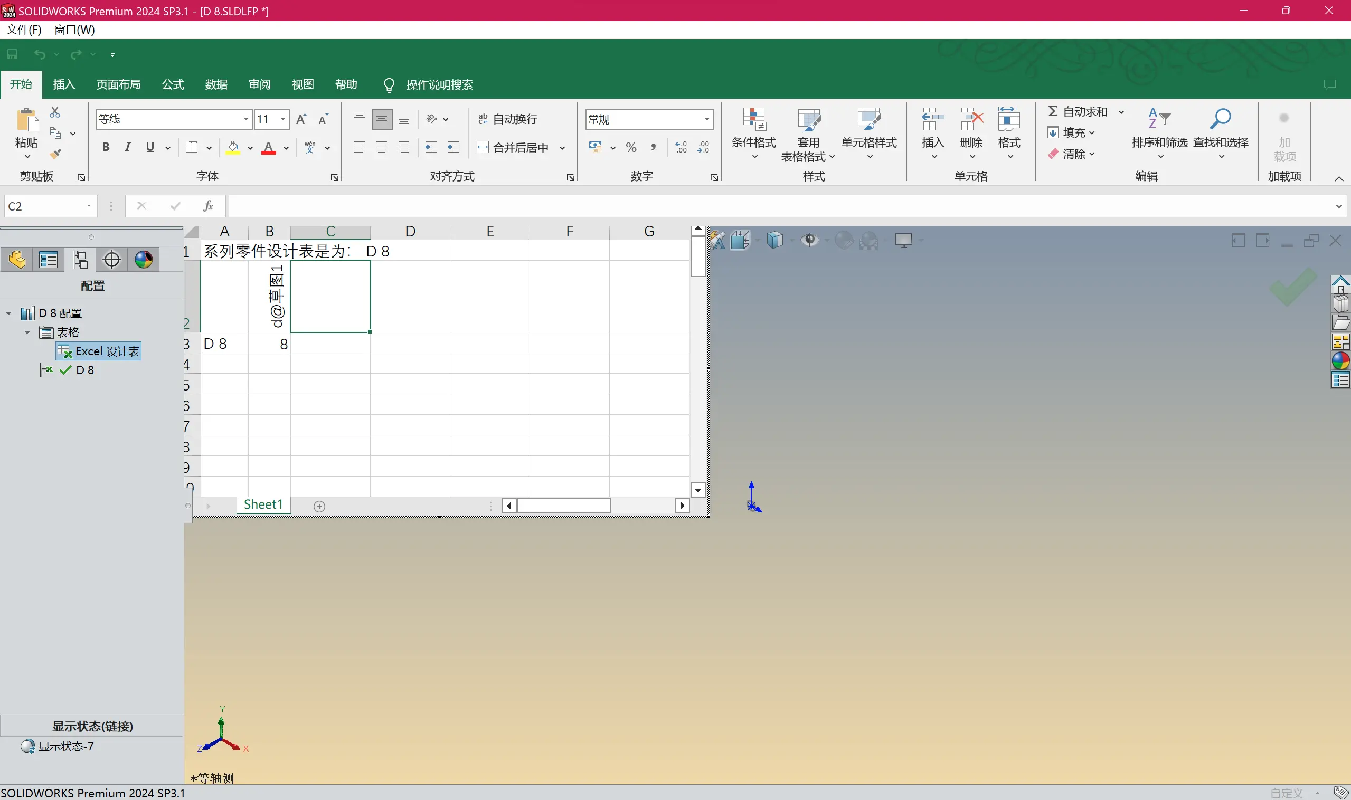Viewport: 1351px width, 800px height.
Task: Open the 文件(F) menu
Action: click(x=24, y=30)
